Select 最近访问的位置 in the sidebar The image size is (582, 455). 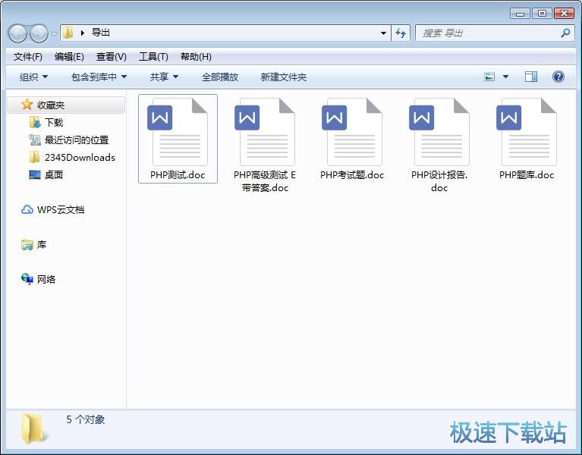[x=77, y=140]
